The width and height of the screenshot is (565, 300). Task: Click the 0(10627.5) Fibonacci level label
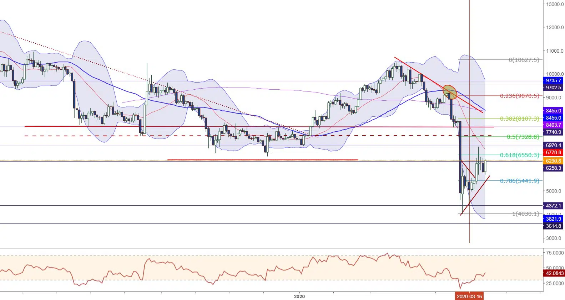point(524,60)
